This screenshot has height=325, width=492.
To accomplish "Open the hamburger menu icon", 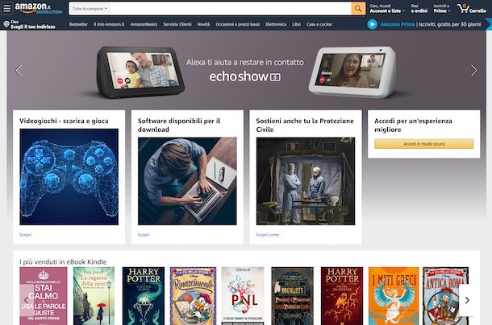I will point(6,9).
